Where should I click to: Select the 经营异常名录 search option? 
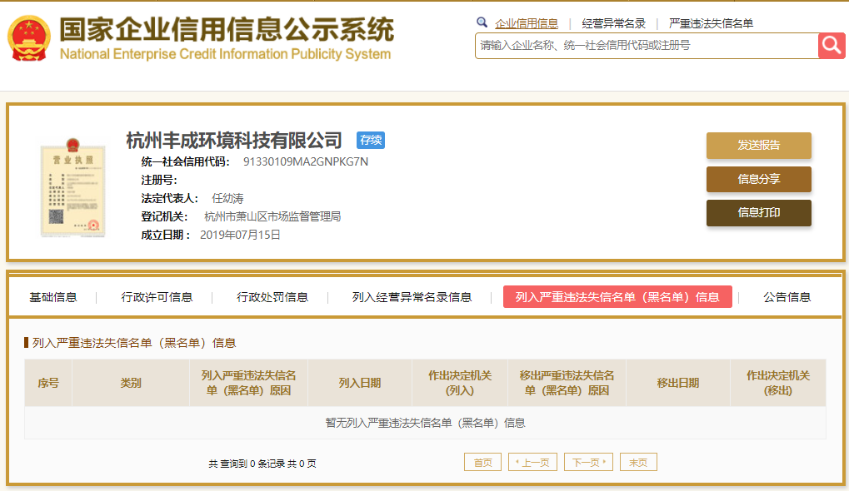(x=613, y=23)
